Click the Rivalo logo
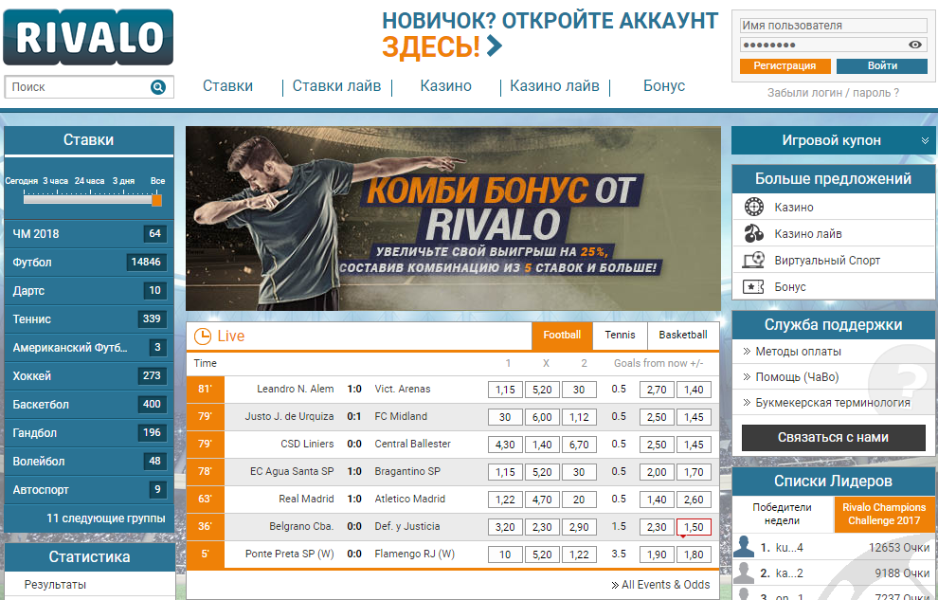The image size is (938, 600). (88, 37)
